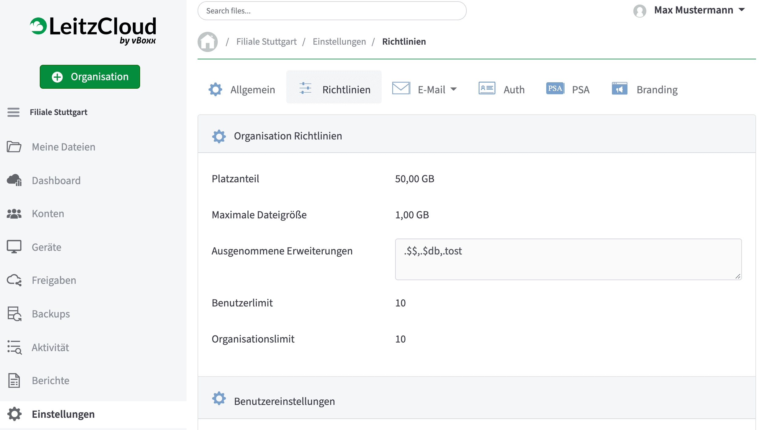Viewport: 764px width, 430px height.
Task: Open the Auth tab
Action: (502, 89)
